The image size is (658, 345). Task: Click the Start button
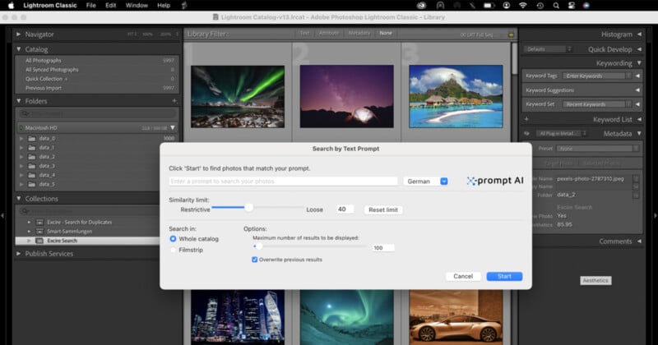click(504, 276)
